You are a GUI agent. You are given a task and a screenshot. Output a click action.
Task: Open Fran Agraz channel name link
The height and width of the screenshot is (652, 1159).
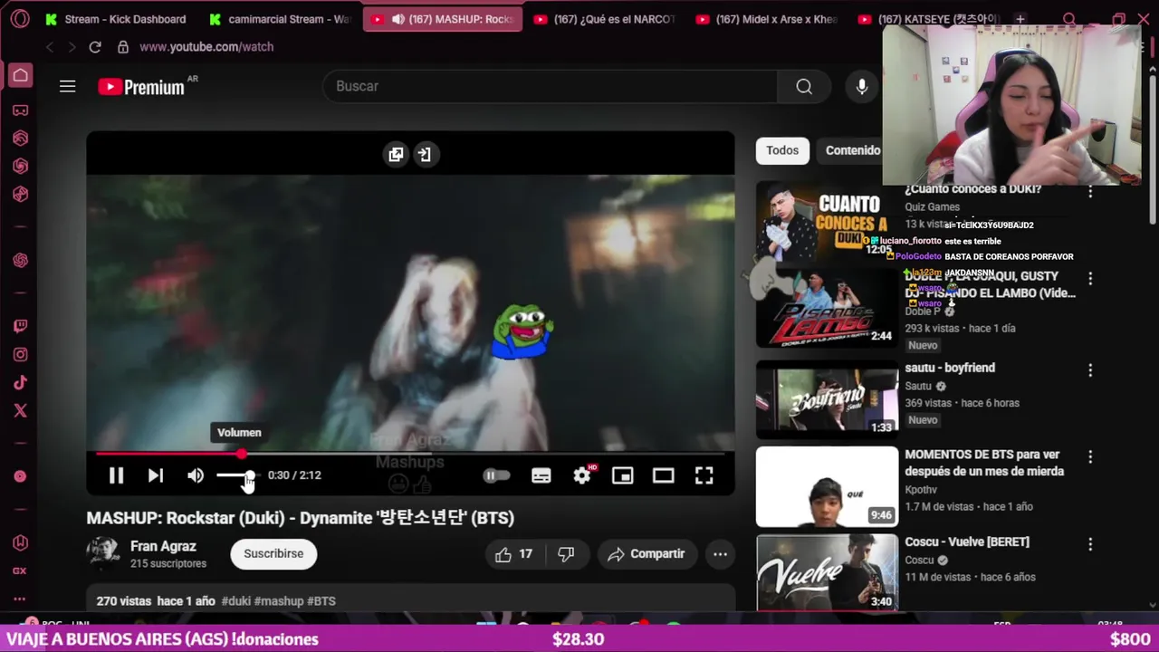coord(163,546)
